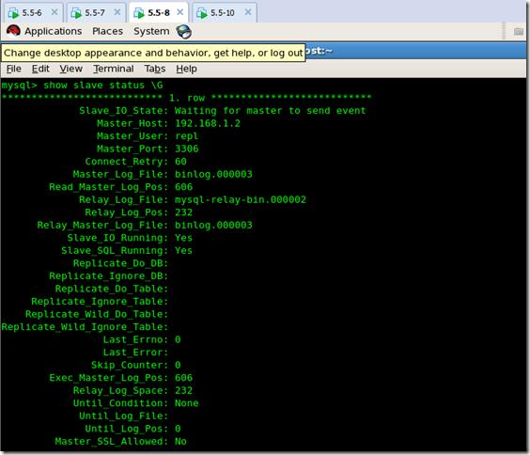Click the Replicate_Ignore_Table label
530x455 pixels.
100,301
